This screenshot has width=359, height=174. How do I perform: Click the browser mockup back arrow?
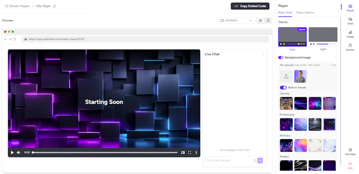pos(6,39)
